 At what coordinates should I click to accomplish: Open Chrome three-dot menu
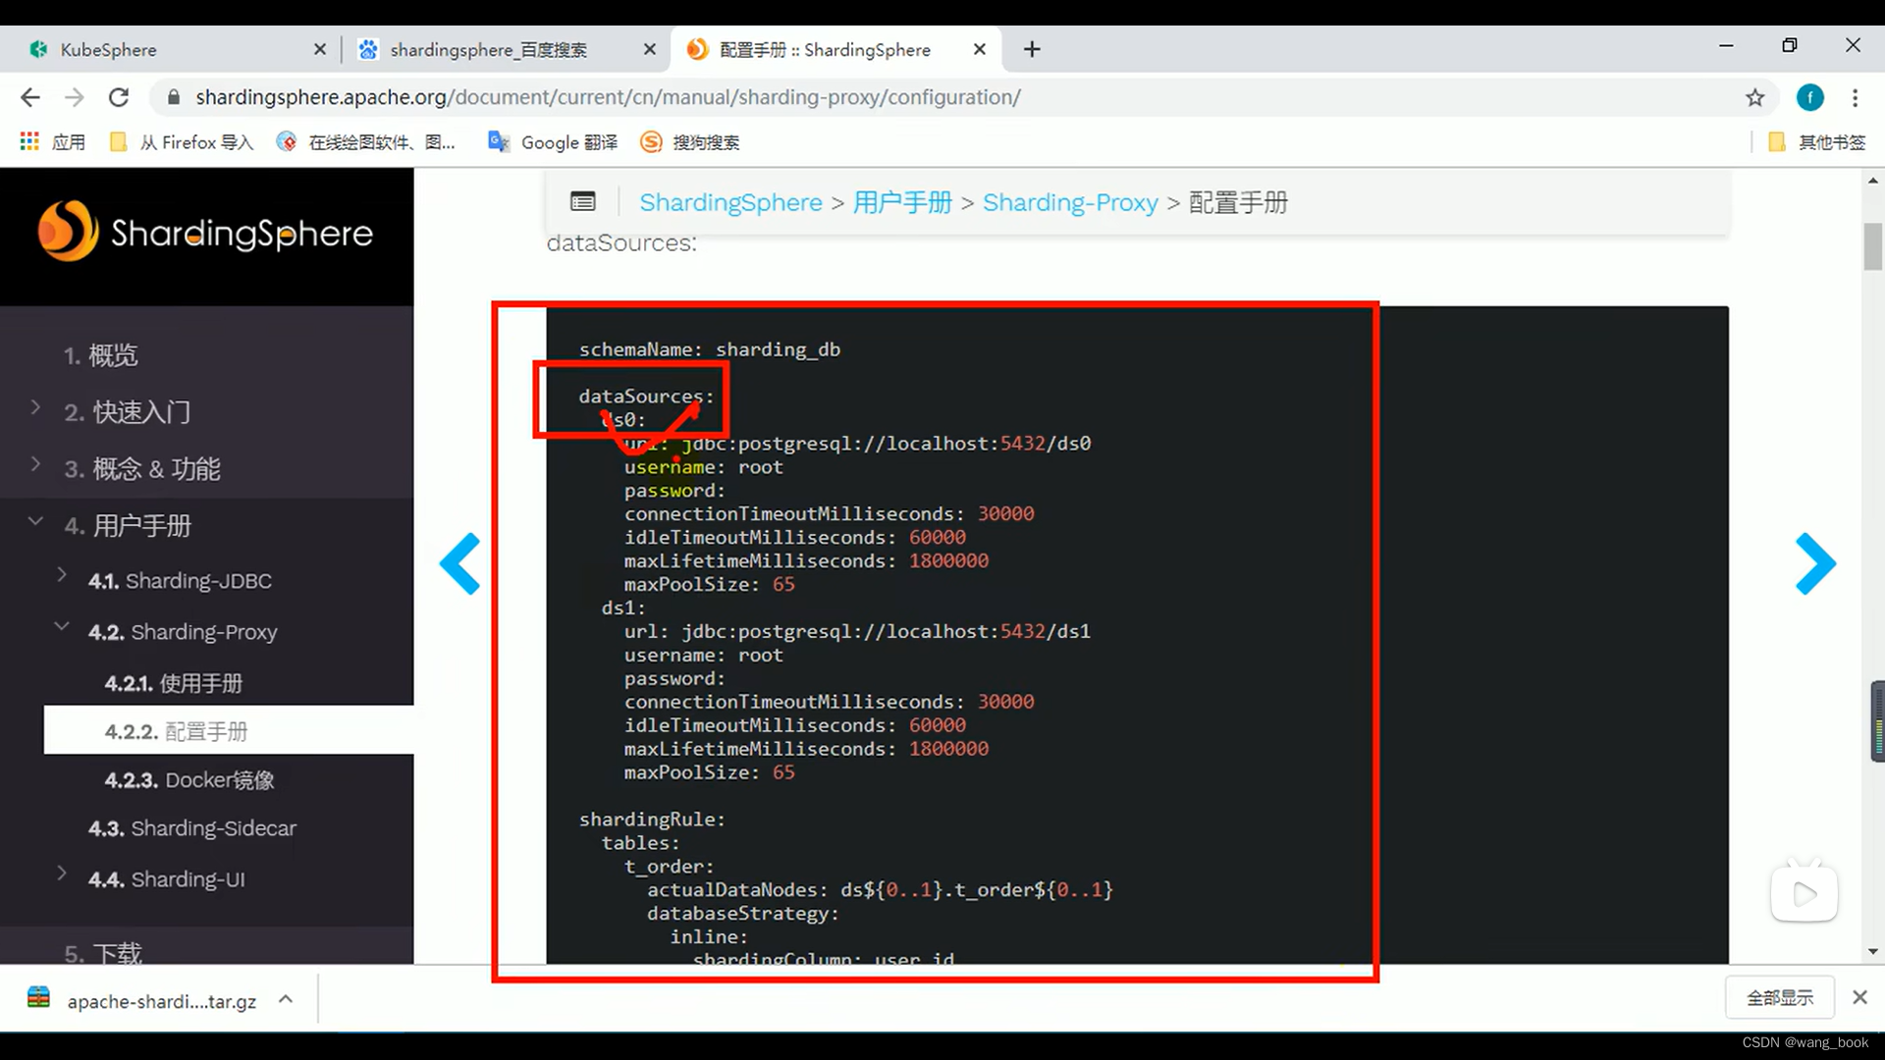click(1855, 97)
